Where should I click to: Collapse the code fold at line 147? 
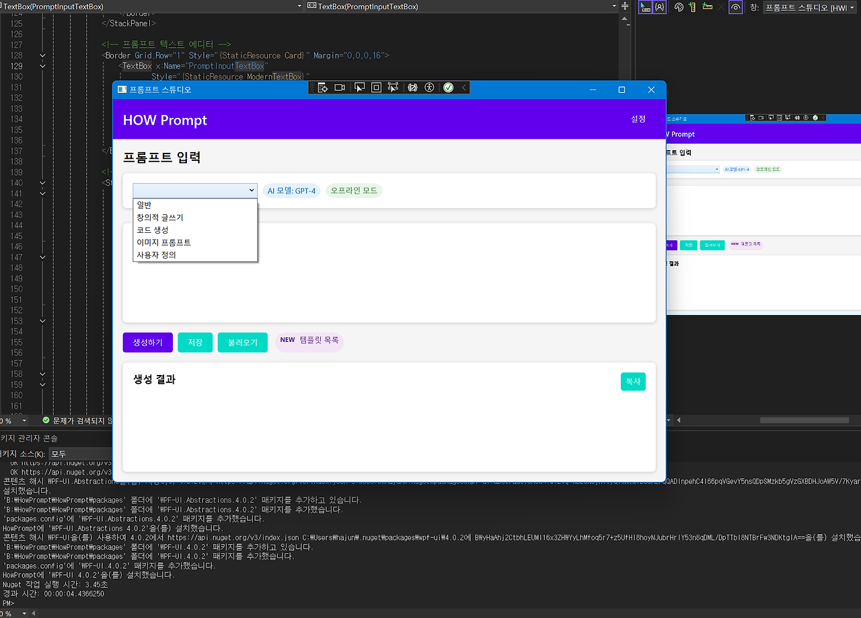pyautogui.click(x=42, y=256)
